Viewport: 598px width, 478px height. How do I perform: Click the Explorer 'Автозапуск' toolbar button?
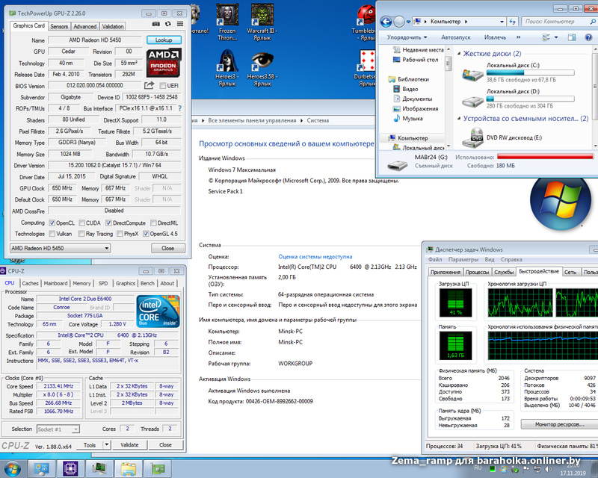pos(456,37)
